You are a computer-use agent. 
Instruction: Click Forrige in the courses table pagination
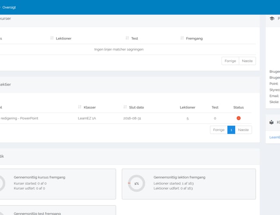point(230,61)
